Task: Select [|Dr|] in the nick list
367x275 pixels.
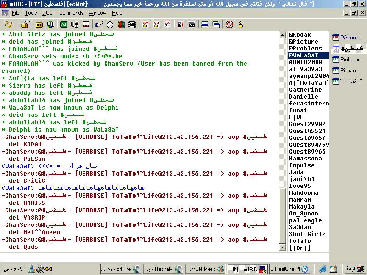Action: click(308, 248)
